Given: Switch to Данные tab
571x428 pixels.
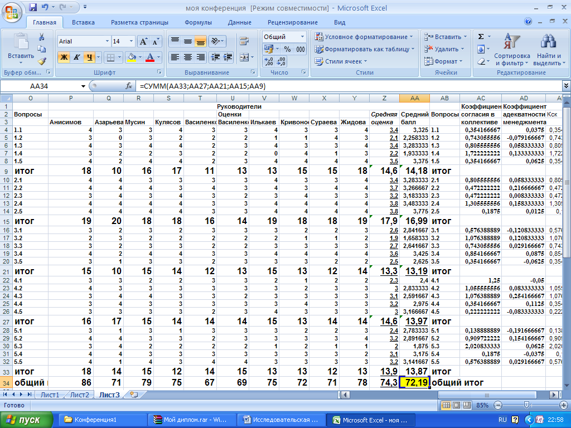Looking at the screenshot, I should (x=240, y=22).
